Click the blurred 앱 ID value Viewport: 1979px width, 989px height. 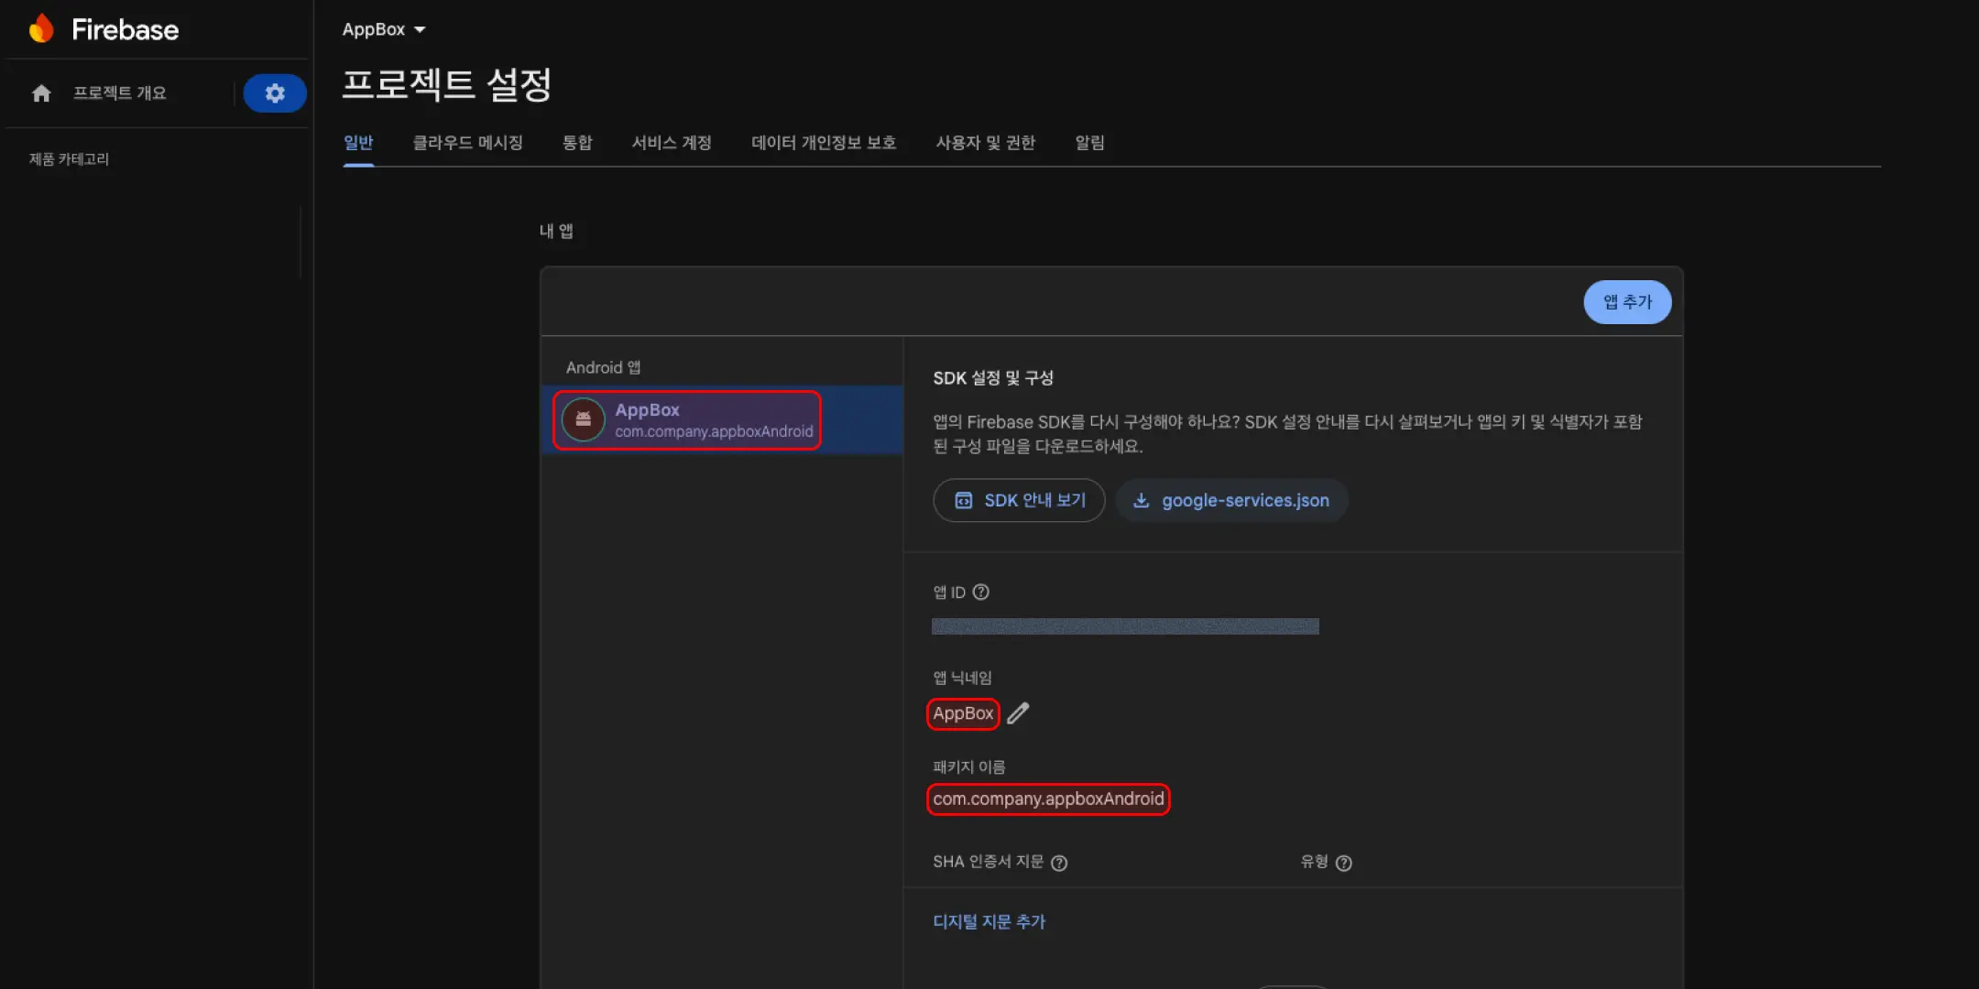coord(1125,626)
